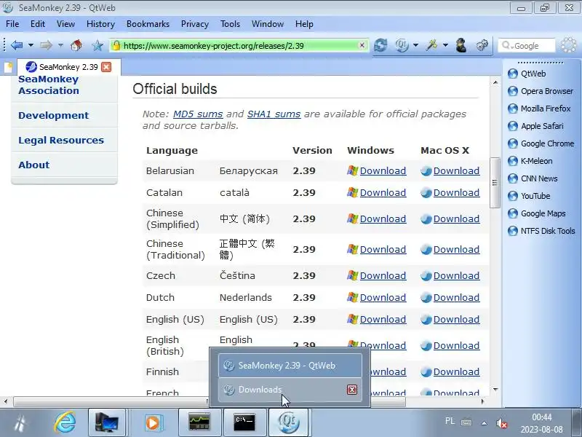This screenshot has height=437, width=582.
Task: Show hidden tray icons arrow
Action: (484, 423)
